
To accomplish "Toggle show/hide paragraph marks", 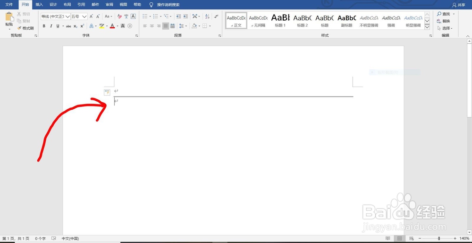I will pos(216,16).
